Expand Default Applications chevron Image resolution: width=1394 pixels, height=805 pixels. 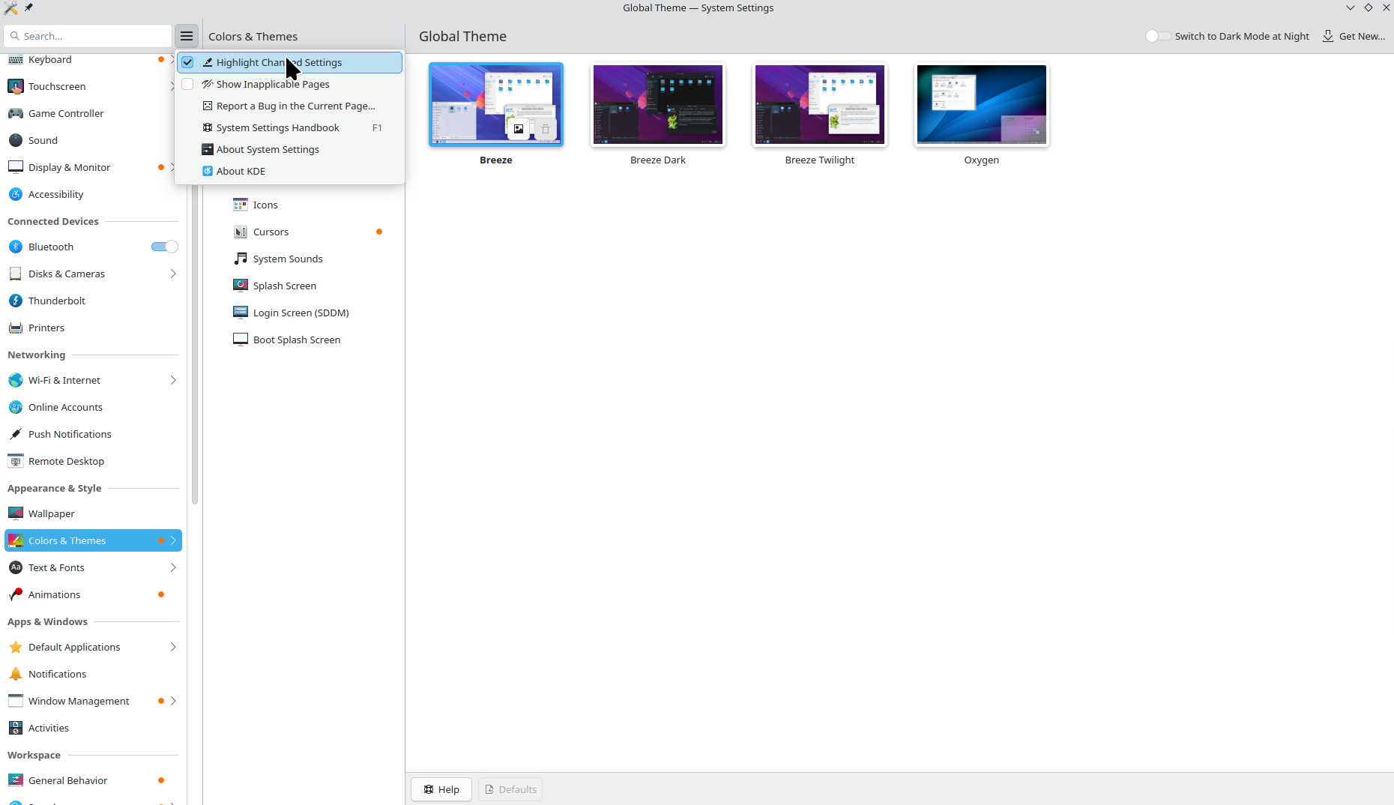173,647
